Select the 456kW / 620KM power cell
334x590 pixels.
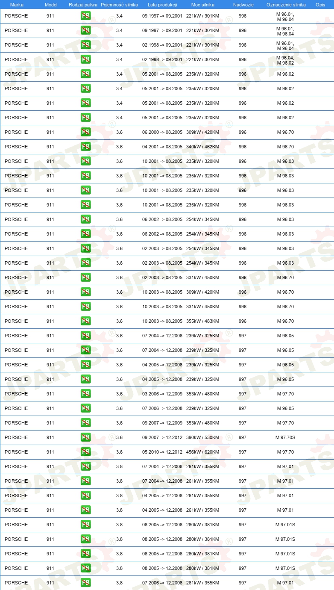pyautogui.click(x=202, y=452)
